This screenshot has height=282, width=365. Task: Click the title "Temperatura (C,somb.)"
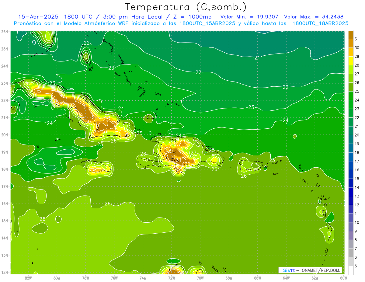click(x=186, y=7)
